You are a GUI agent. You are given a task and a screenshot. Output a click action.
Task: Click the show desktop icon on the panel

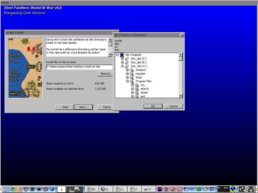[19, 189]
